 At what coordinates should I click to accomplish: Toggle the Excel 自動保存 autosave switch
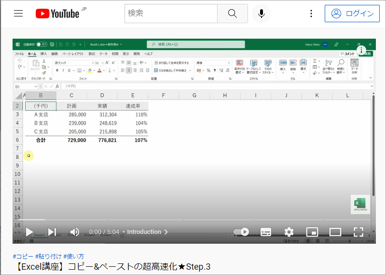click(x=41, y=44)
